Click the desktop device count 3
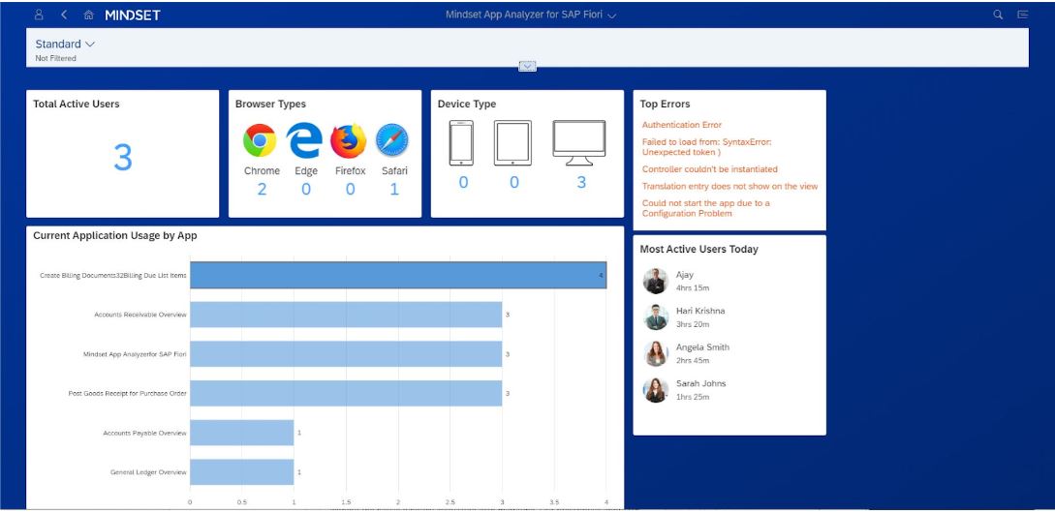Screen dimensions: 1055x512 pyautogui.click(x=581, y=182)
